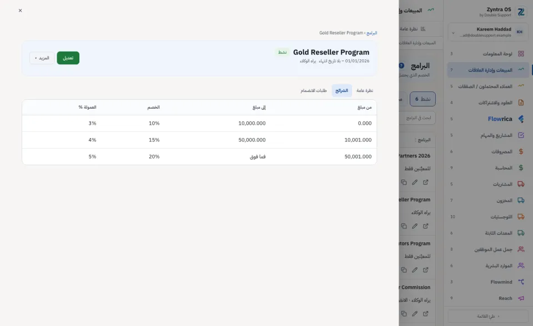Select the الشرائح tiers tab
The width and height of the screenshot is (533, 326).
click(341, 91)
